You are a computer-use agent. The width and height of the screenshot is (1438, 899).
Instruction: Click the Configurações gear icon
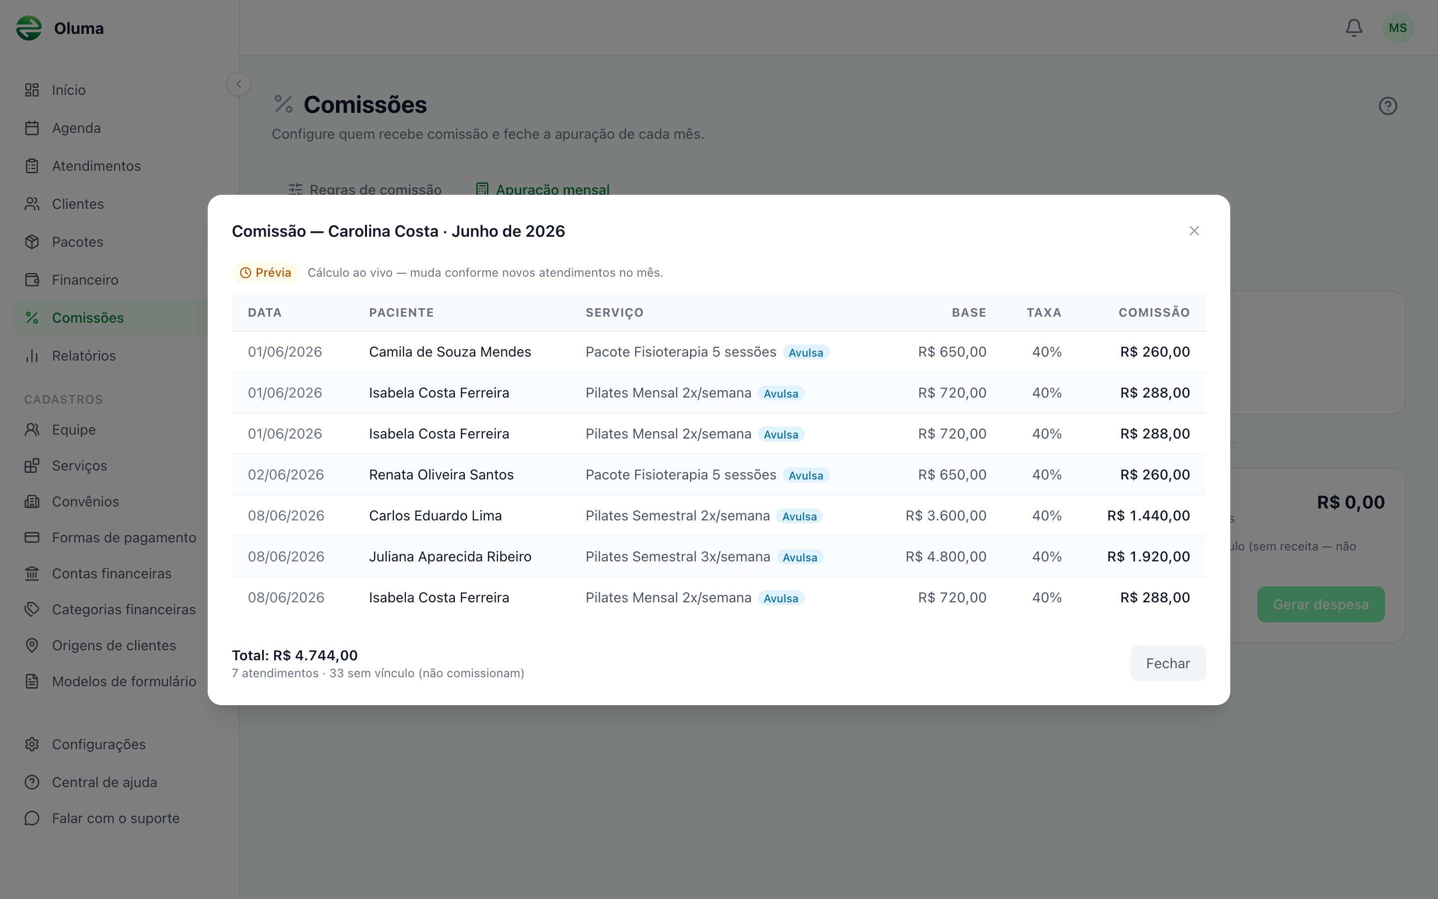(32, 744)
